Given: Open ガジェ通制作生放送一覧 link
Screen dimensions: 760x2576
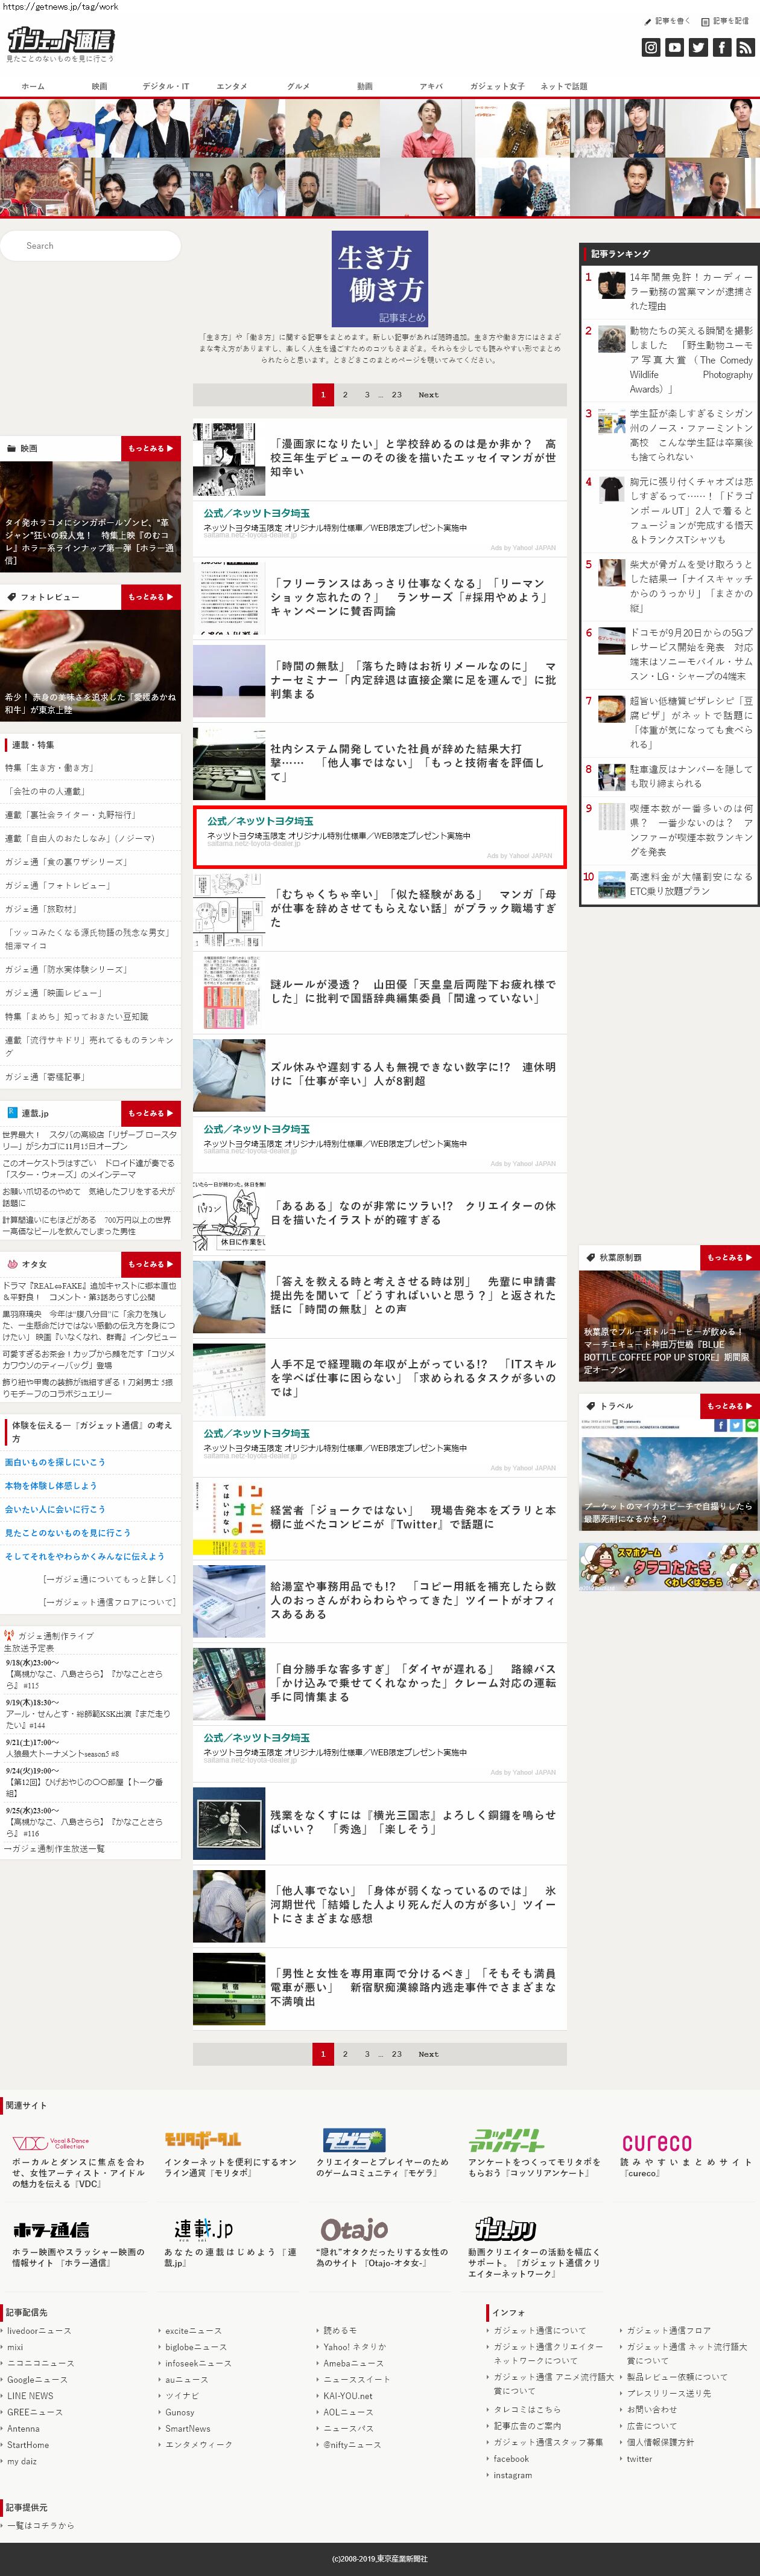Looking at the screenshot, I should click(x=54, y=1849).
